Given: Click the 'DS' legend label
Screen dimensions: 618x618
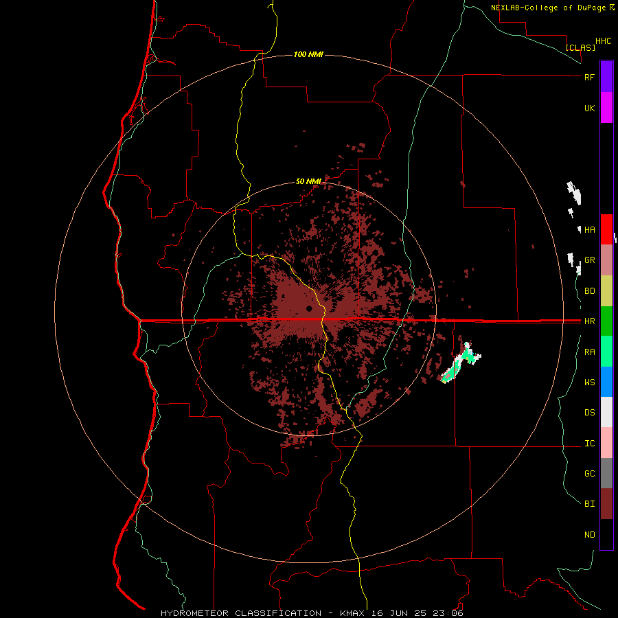Looking at the screenshot, I should click(589, 413).
